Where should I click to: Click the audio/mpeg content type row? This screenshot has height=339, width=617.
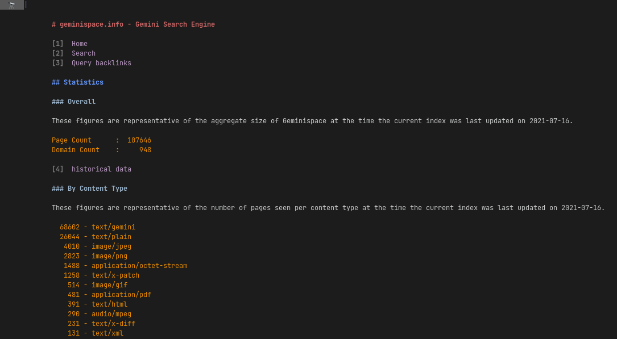coord(99,314)
